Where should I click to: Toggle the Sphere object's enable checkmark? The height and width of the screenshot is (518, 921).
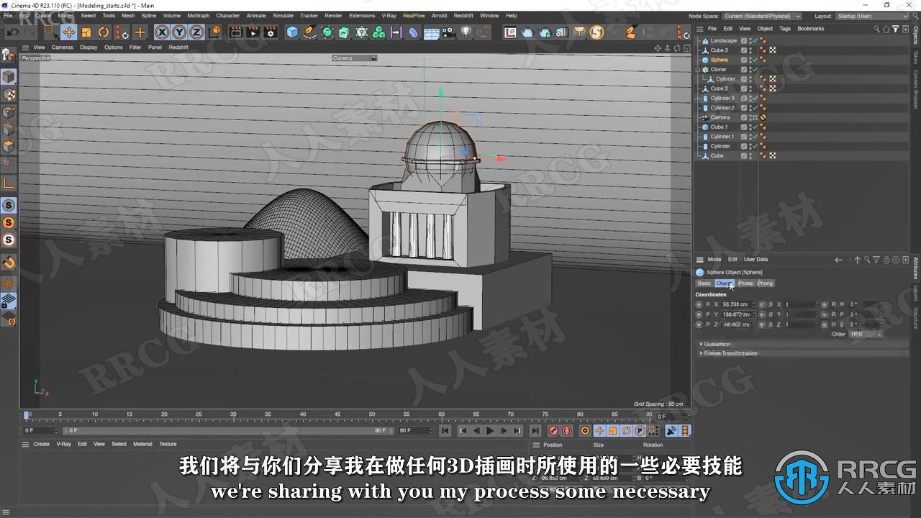754,60
